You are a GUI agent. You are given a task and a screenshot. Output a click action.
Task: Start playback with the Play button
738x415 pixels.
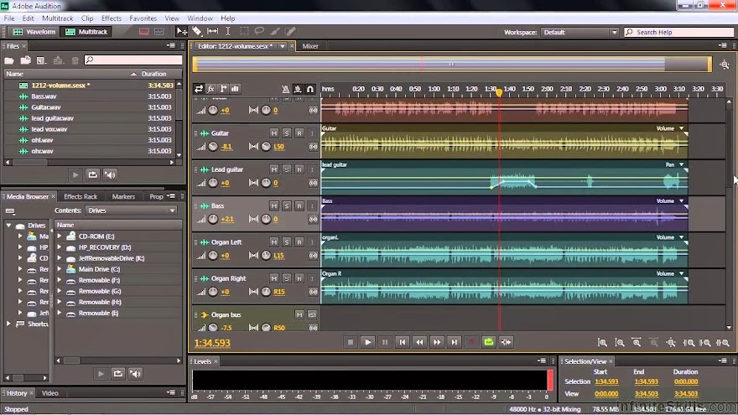tap(367, 342)
